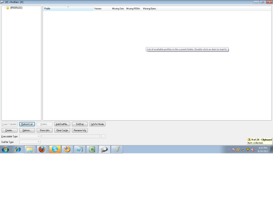Click the Delete... button
Image resolution: width=273 pixels, height=206 pixels.
tap(44, 124)
